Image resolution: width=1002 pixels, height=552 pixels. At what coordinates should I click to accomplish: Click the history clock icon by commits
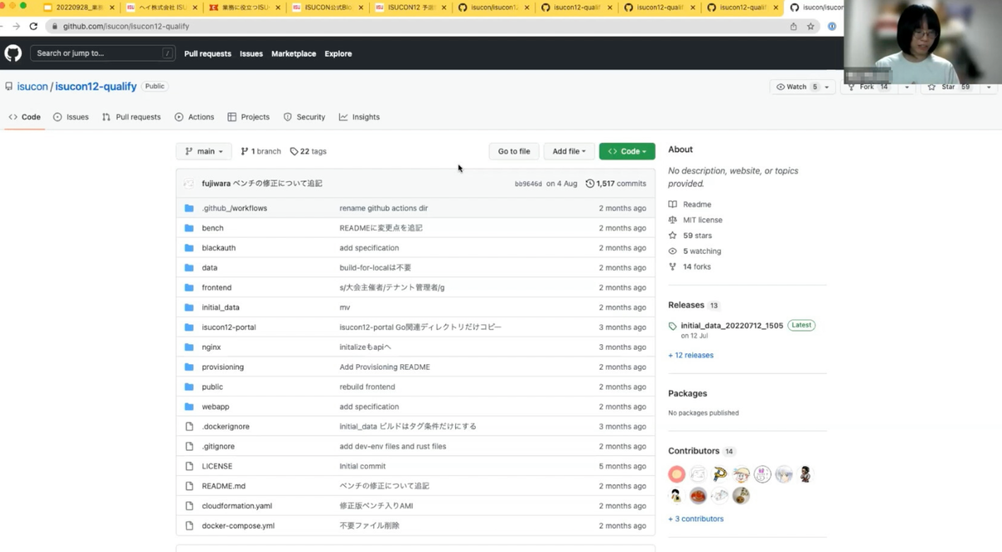point(590,184)
